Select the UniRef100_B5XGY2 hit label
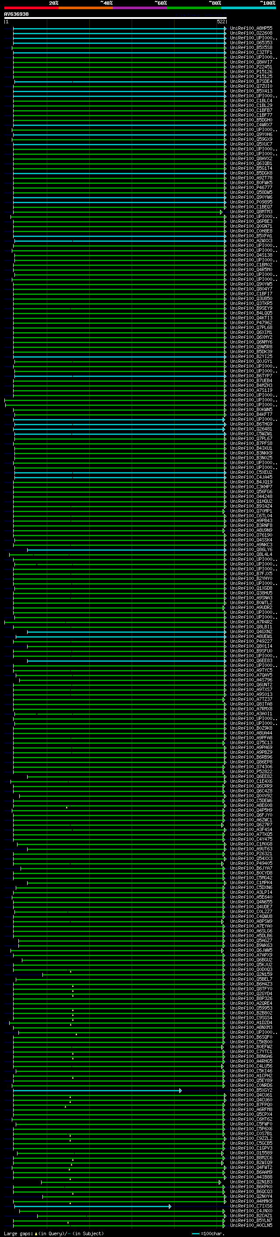The height and width of the screenshot is (1237, 280). [x=251, y=1090]
